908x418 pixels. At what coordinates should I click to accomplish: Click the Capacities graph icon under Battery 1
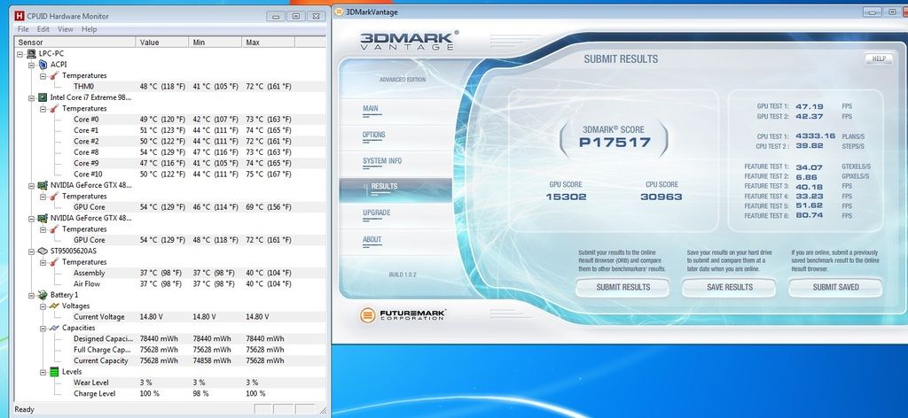coord(54,328)
